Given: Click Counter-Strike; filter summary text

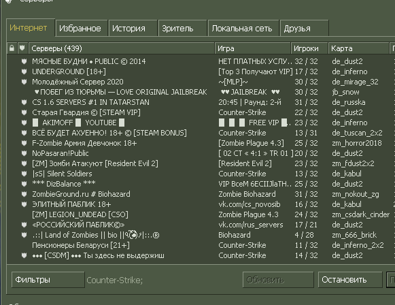Looking at the screenshot, I should pyautogui.click(x=115, y=280).
